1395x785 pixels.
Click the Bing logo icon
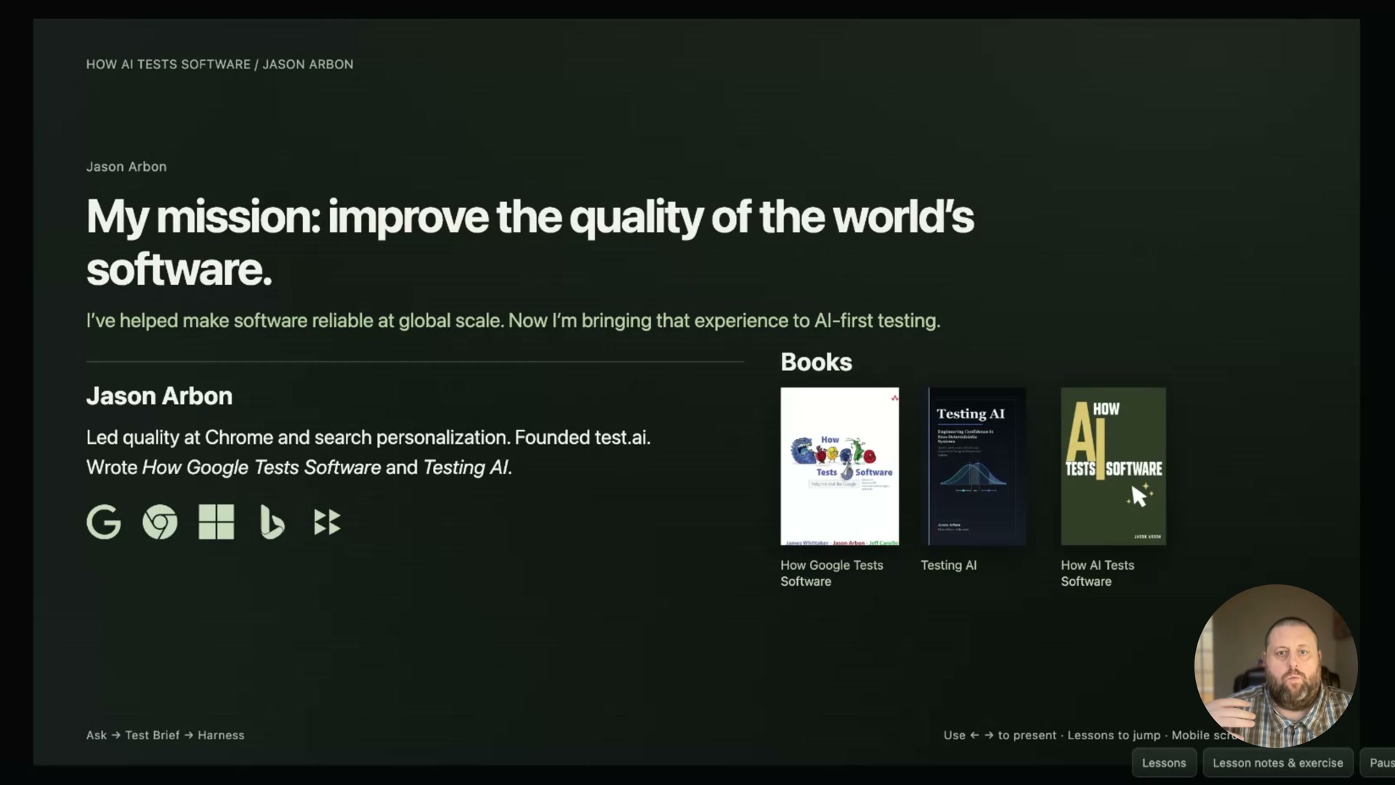(x=272, y=523)
